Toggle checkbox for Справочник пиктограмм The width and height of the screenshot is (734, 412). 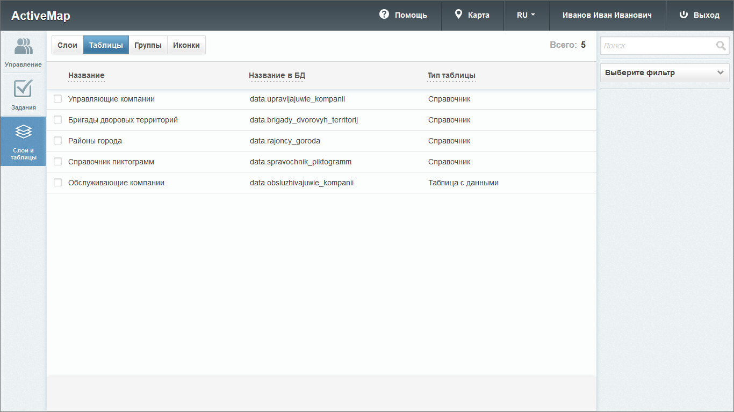click(58, 162)
